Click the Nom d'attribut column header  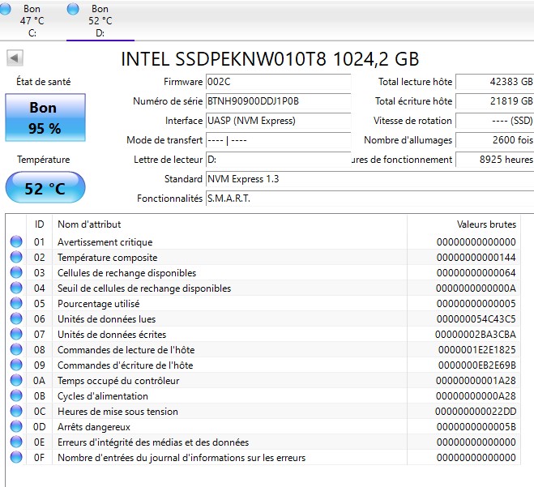point(230,224)
